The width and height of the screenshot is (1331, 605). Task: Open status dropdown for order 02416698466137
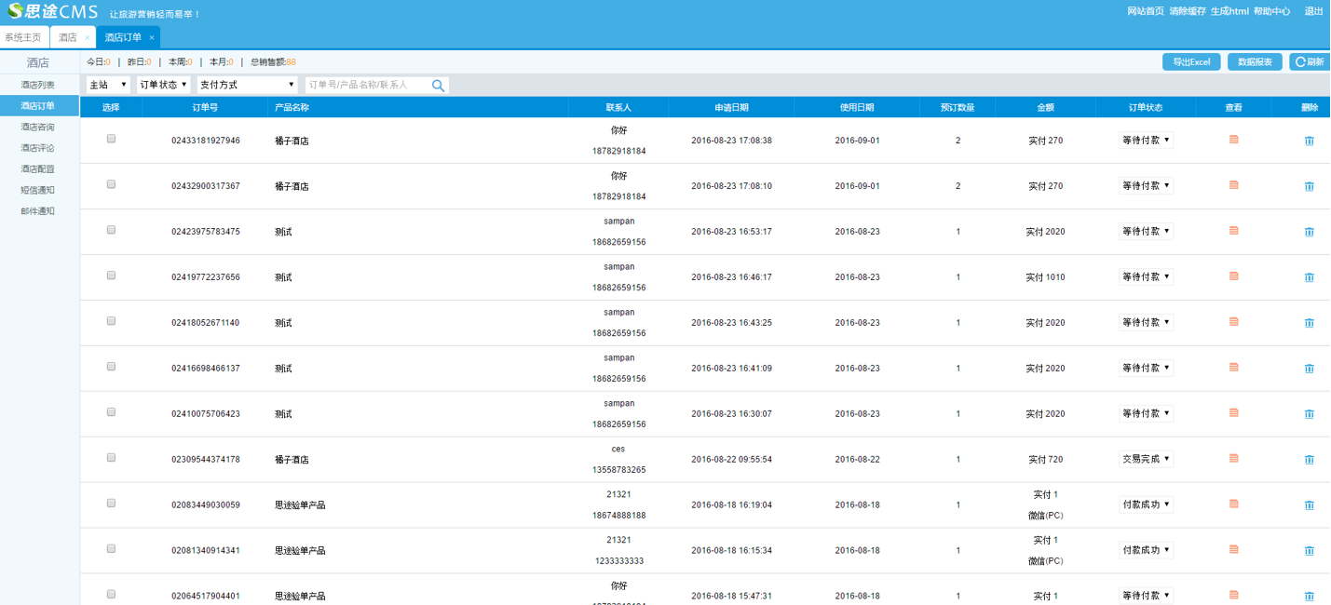tap(1146, 369)
